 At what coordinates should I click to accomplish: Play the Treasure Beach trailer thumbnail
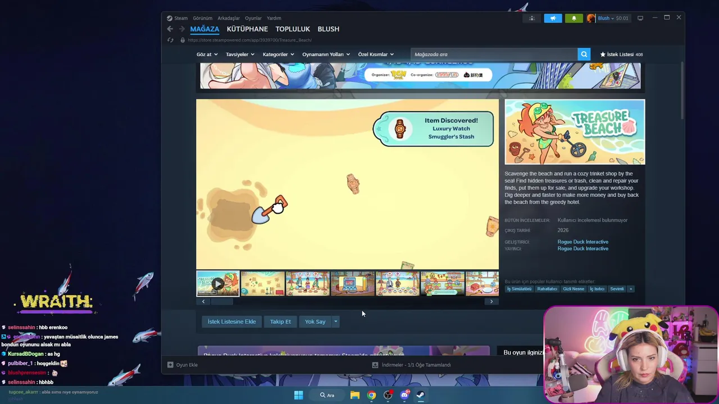click(x=218, y=283)
